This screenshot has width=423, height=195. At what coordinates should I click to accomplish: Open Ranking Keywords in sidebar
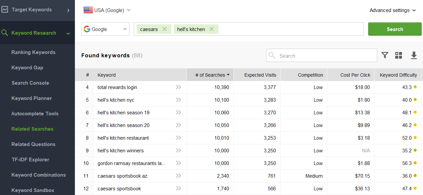(33, 52)
